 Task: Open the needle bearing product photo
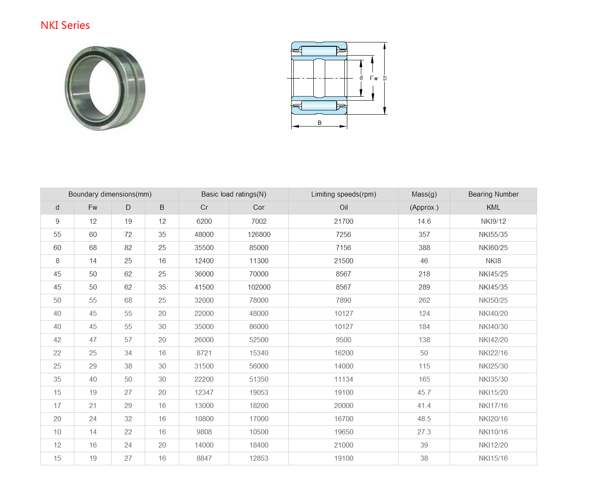click(x=105, y=88)
